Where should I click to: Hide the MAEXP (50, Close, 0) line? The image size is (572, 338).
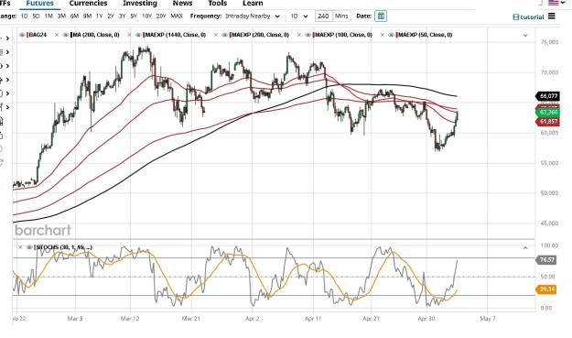[x=392, y=35]
